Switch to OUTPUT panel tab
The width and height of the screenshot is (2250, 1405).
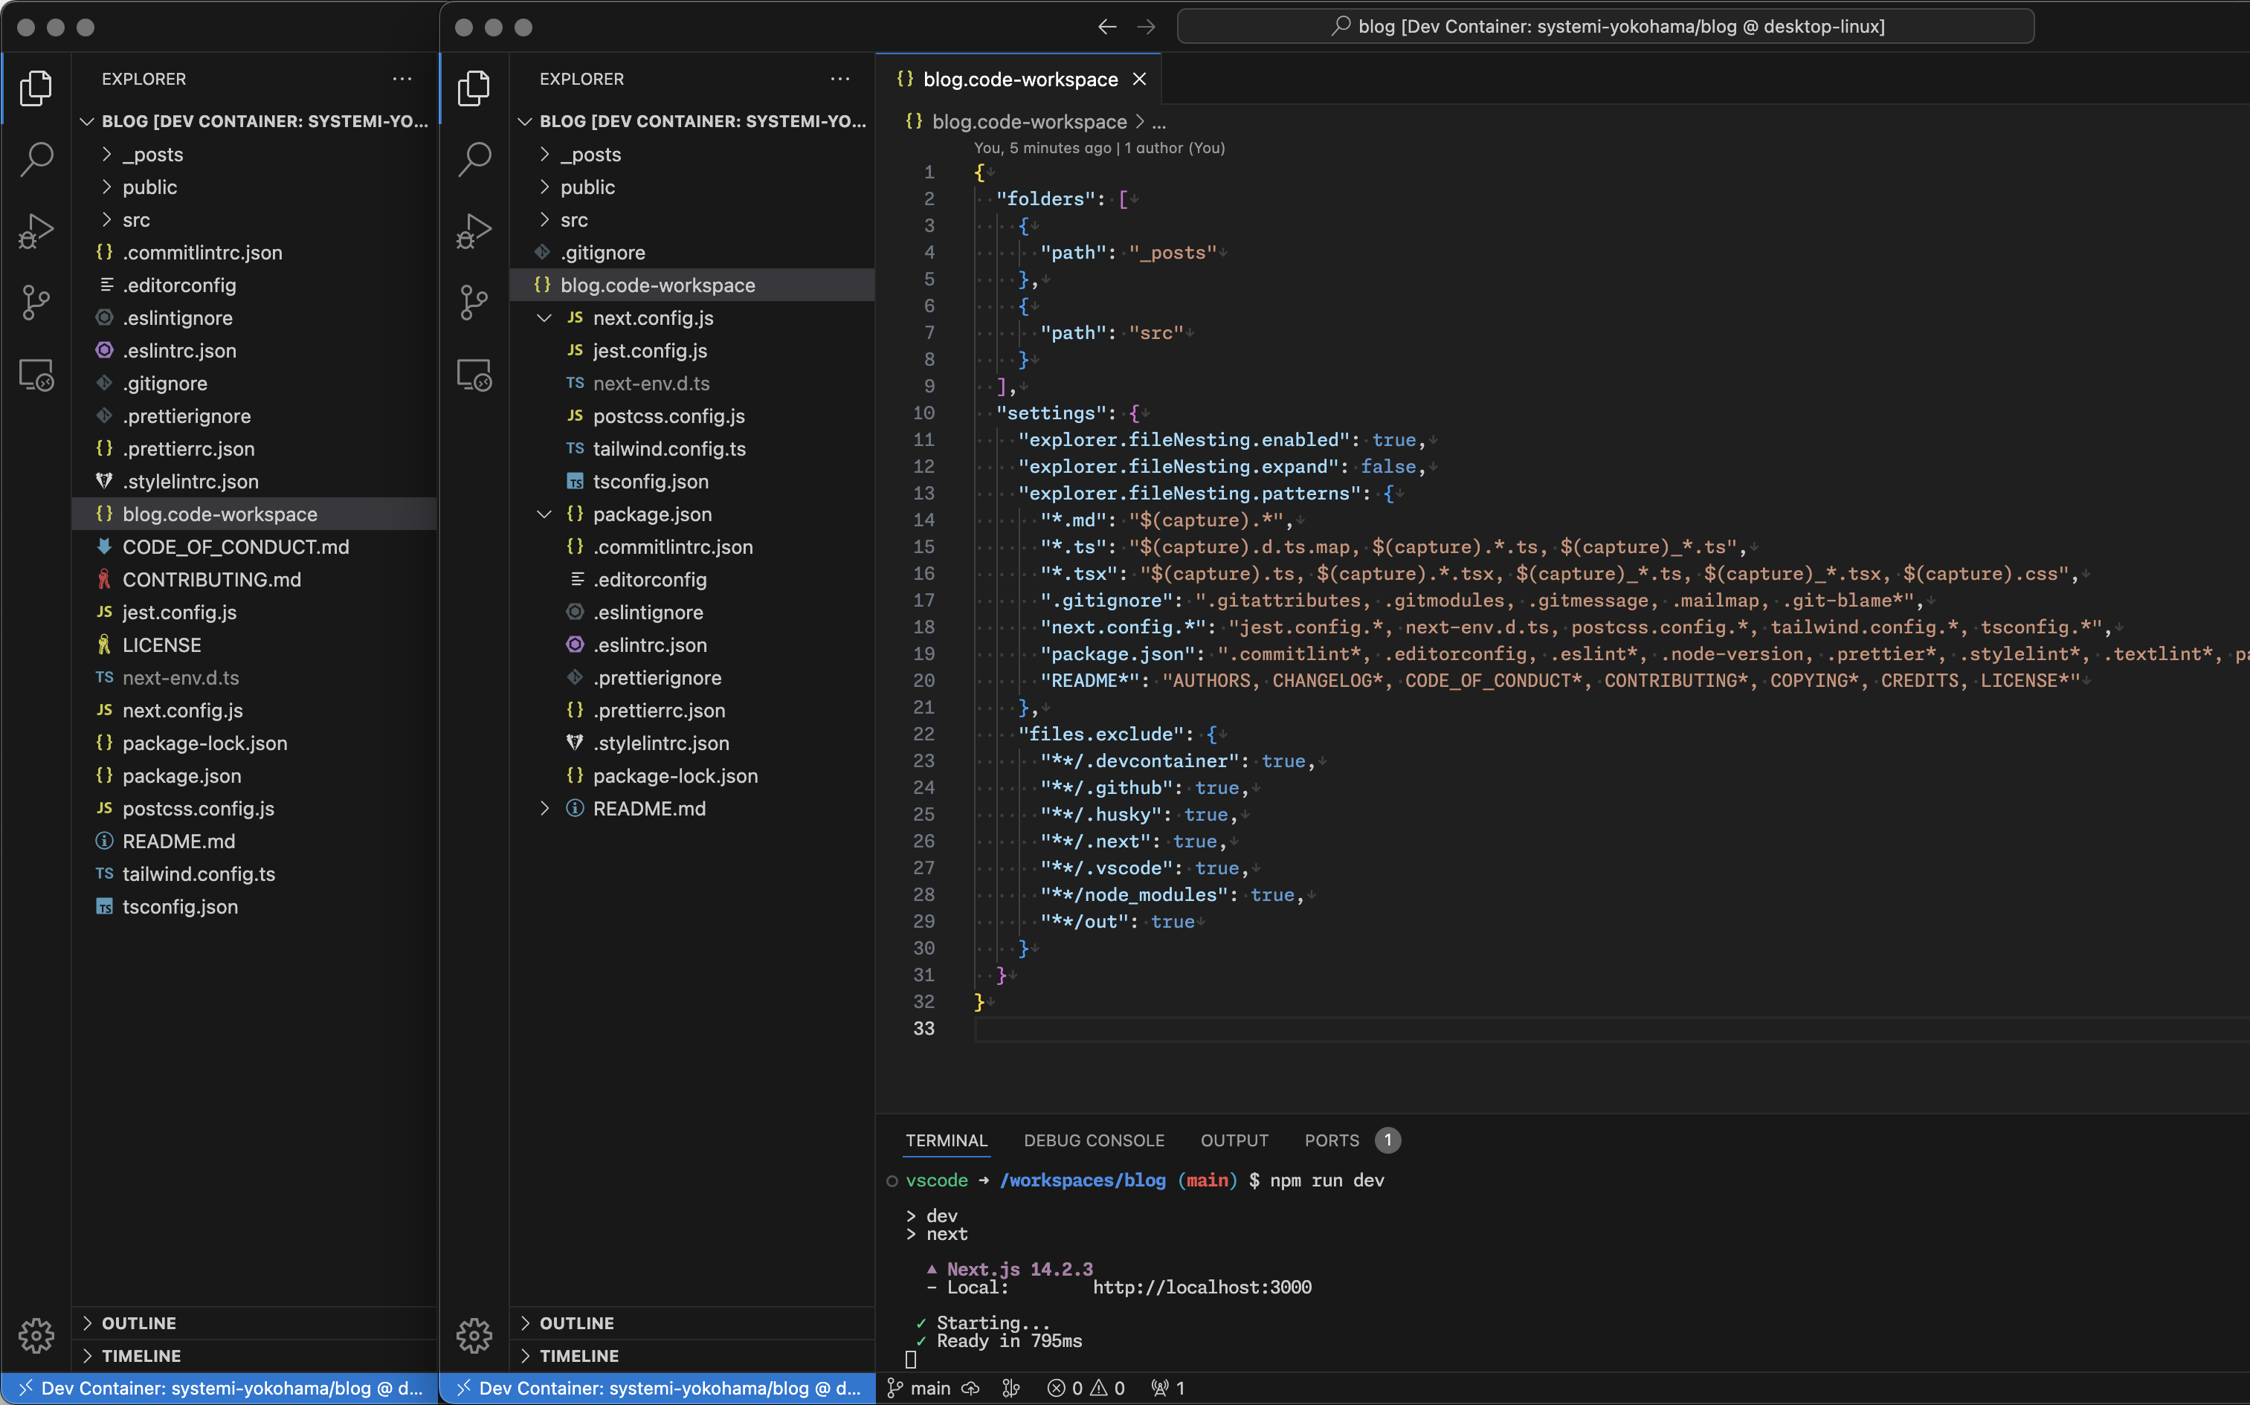point(1234,1140)
